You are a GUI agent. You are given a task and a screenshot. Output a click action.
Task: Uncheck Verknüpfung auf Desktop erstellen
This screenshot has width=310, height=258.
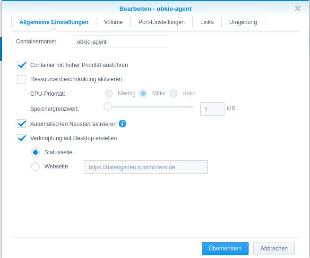21,138
